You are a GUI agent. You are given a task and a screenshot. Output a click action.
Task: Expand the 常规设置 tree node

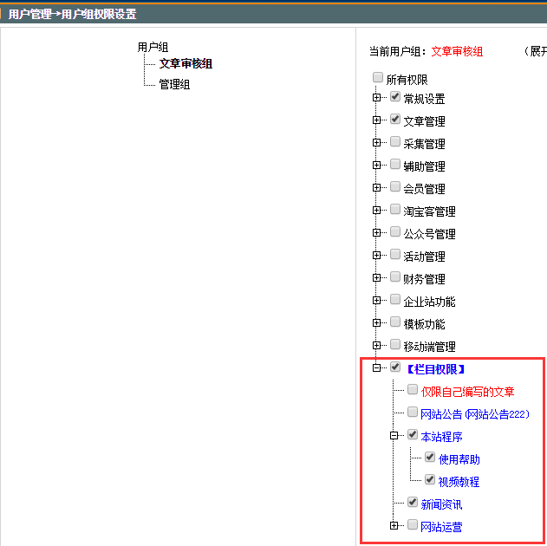[x=377, y=98]
